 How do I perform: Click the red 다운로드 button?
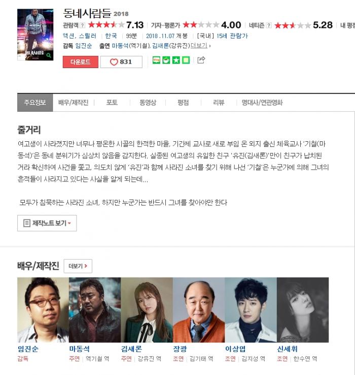[x=81, y=62]
